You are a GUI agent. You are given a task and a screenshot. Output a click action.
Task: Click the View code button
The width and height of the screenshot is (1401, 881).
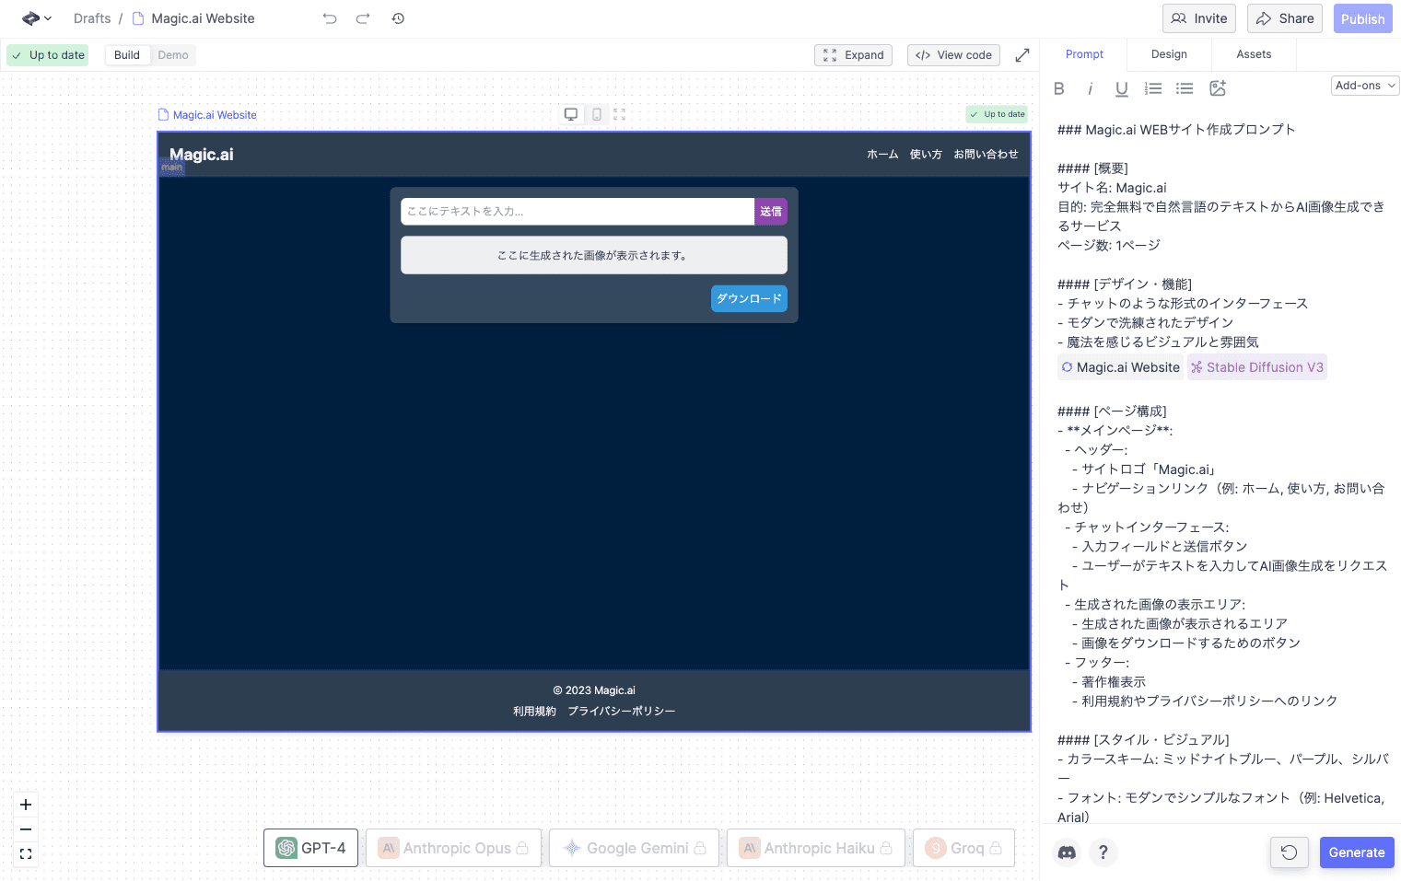click(953, 55)
